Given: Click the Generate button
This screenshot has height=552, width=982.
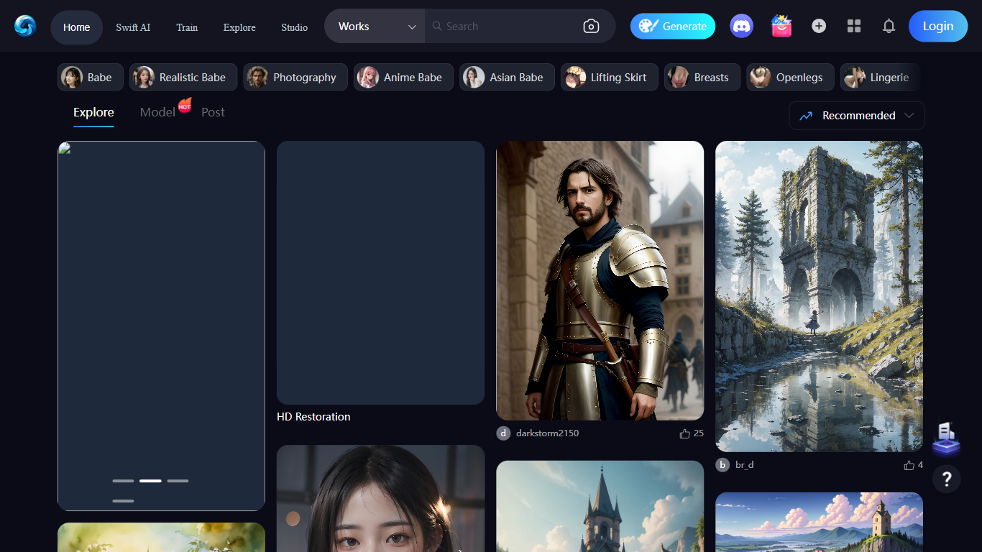Looking at the screenshot, I should click(x=673, y=26).
